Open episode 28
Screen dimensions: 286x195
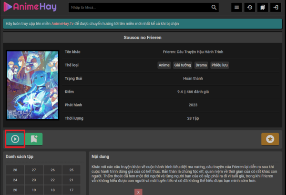click(x=15, y=170)
